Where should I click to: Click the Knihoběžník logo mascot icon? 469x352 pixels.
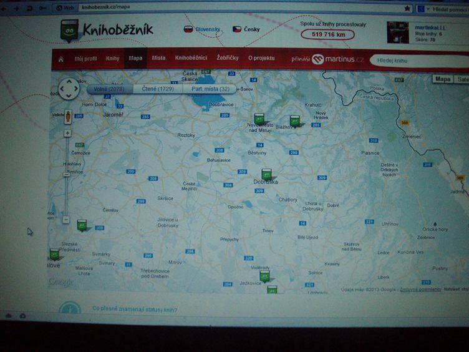click(69, 31)
